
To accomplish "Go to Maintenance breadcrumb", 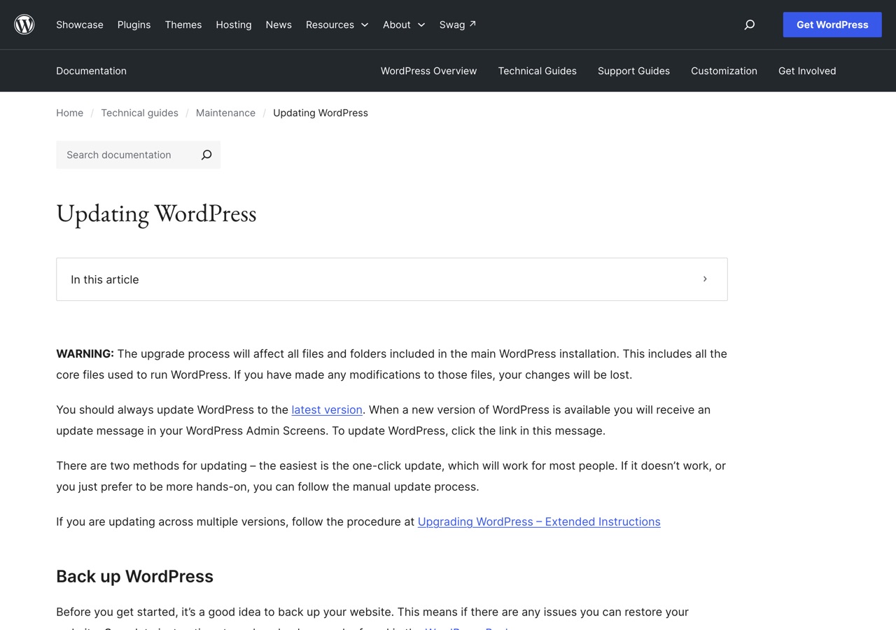I will coord(225,113).
